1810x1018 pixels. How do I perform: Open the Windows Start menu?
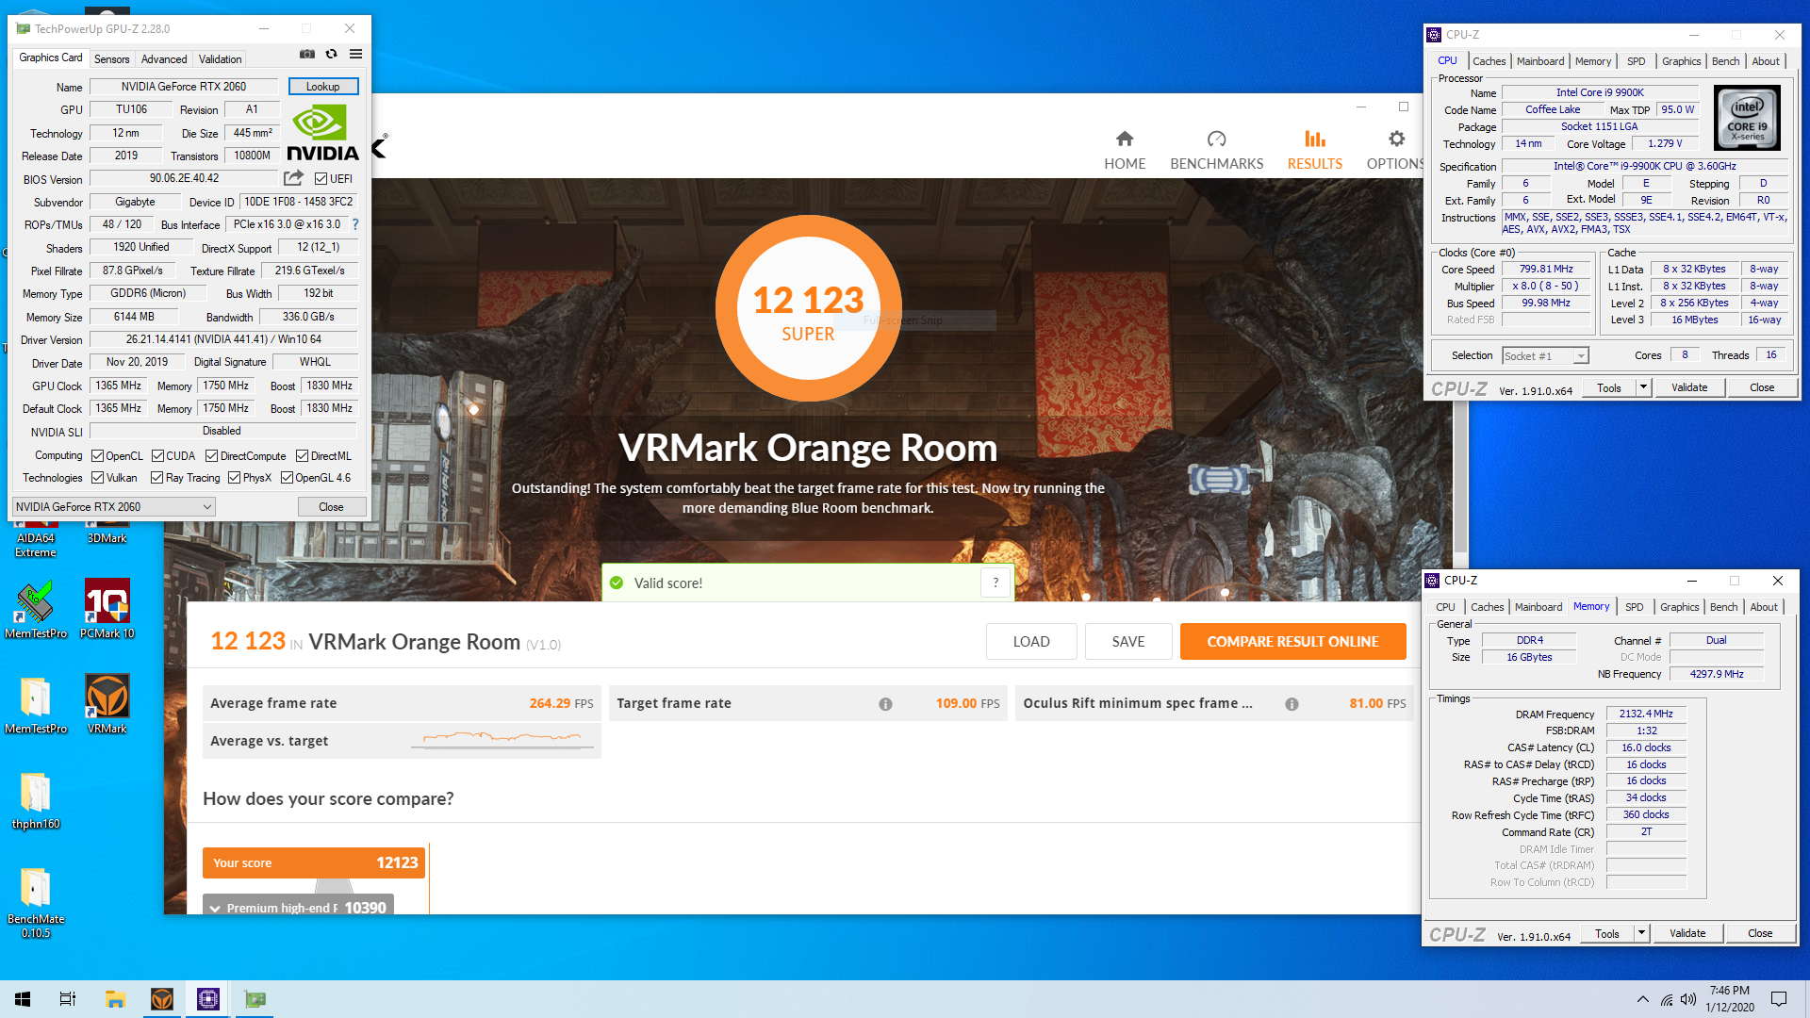(23, 999)
